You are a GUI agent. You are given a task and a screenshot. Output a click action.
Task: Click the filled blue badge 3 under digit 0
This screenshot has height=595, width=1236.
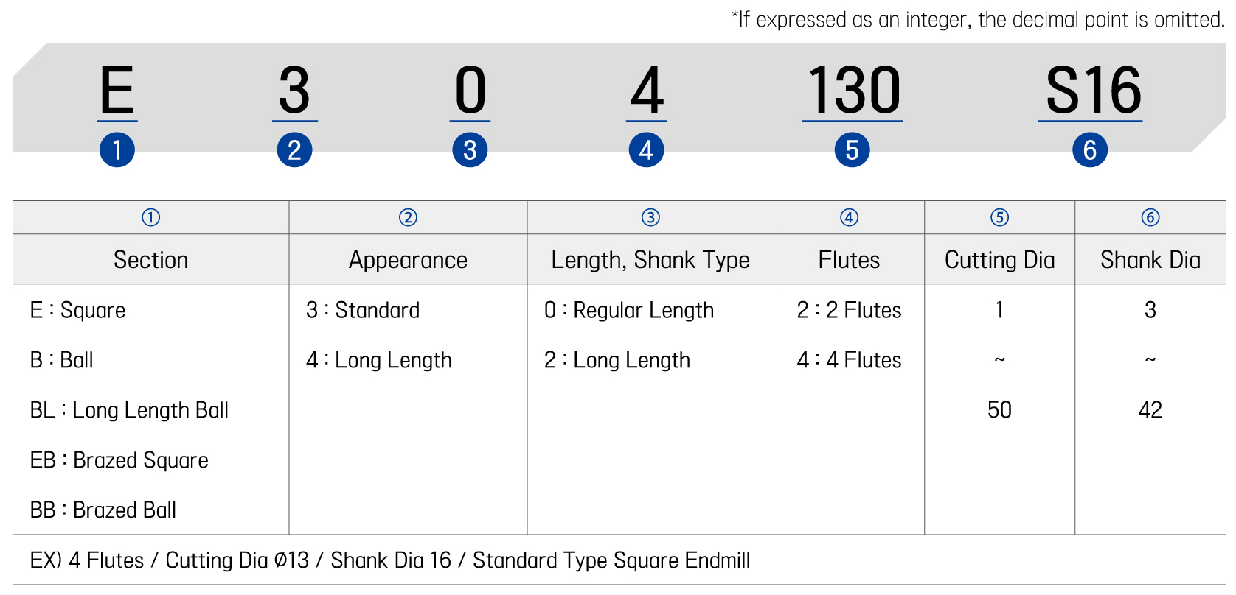(x=470, y=149)
